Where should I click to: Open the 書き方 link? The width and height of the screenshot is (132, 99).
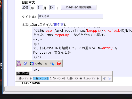[x=59, y=24]
